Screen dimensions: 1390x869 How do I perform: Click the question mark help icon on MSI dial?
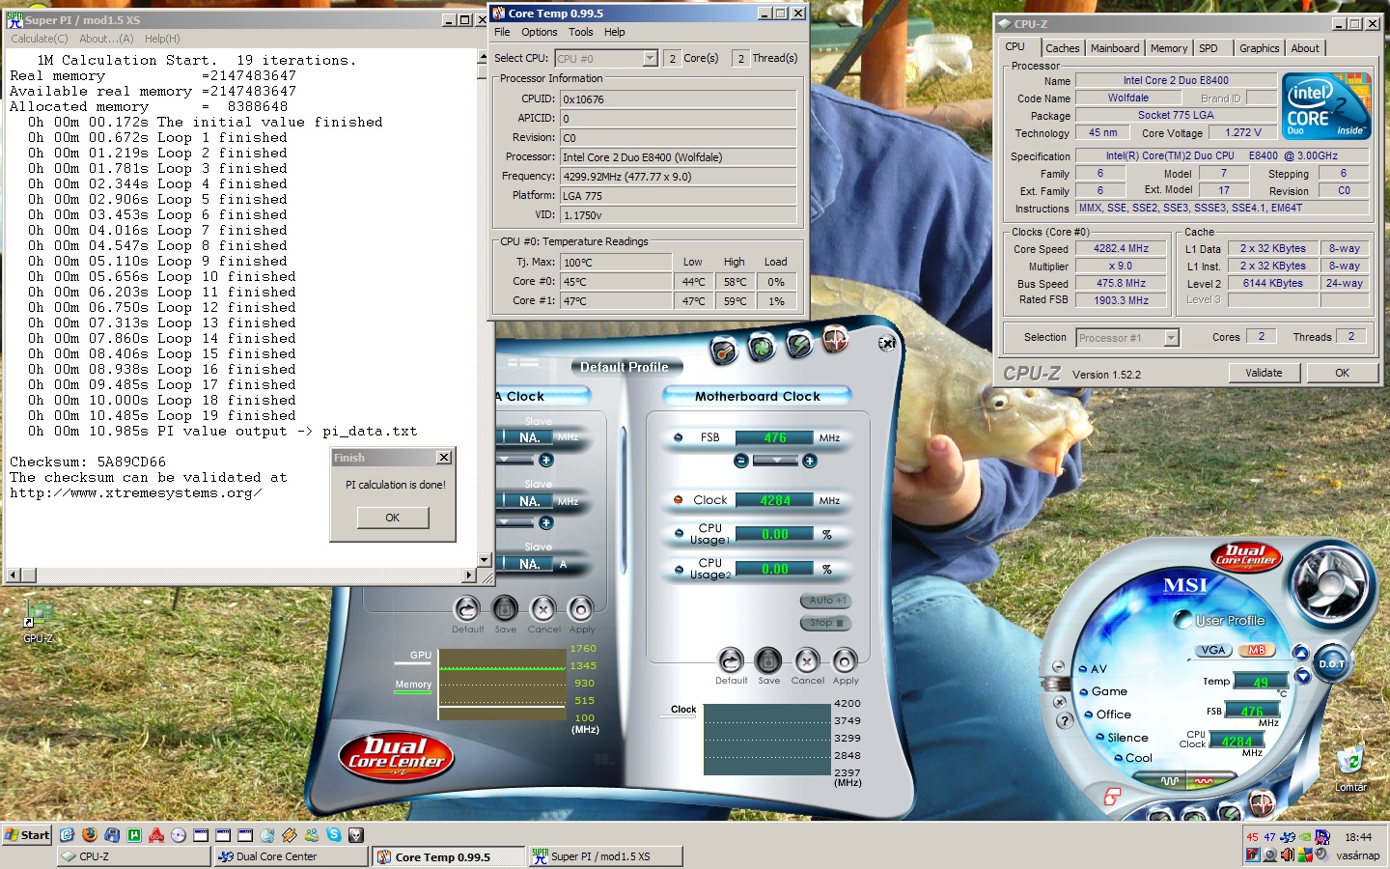coord(1065,720)
